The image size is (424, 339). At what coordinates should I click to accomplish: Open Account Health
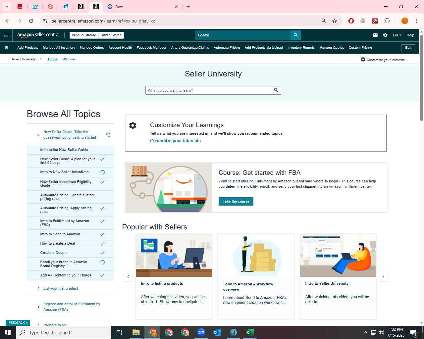point(120,48)
